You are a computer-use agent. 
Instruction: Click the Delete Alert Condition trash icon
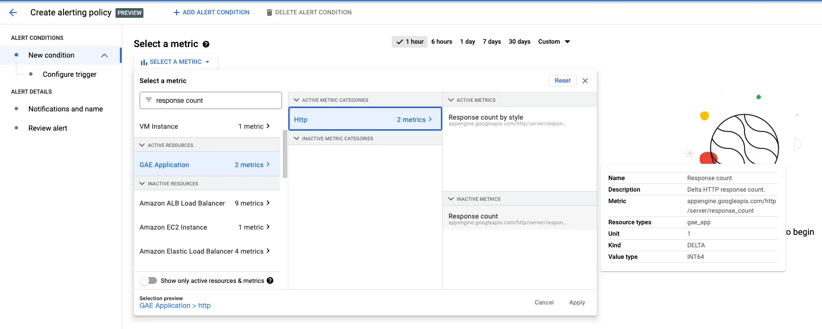(x=270, y=12)
